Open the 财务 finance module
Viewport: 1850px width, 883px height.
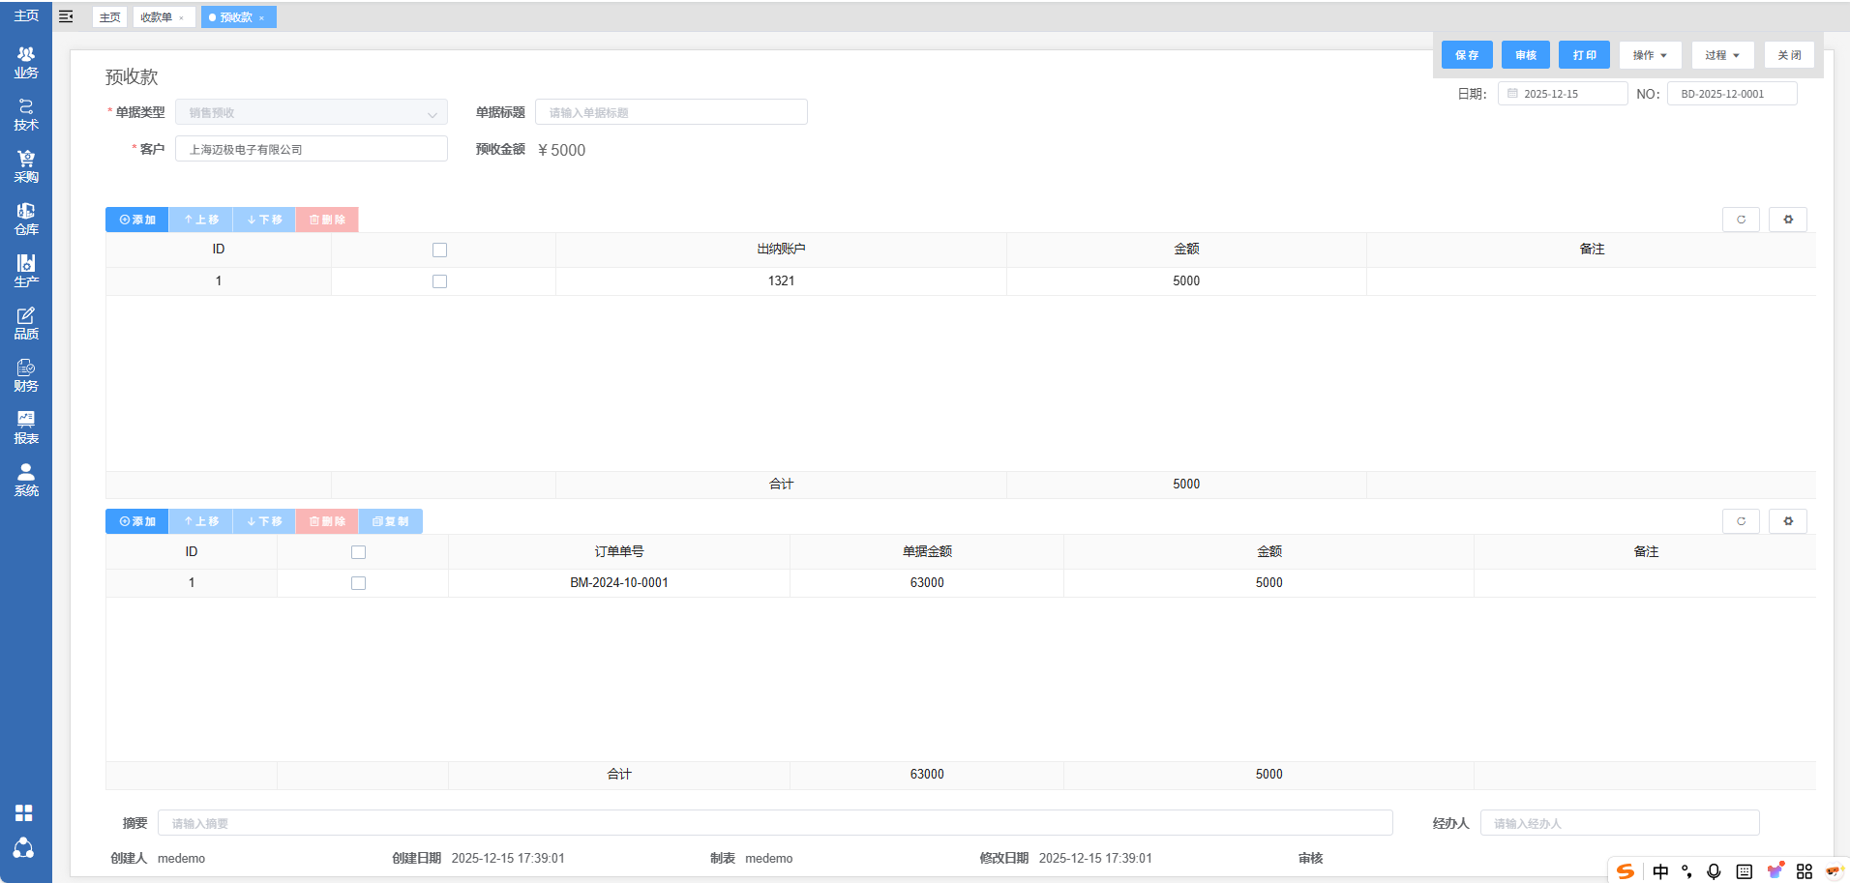(26, 375)
